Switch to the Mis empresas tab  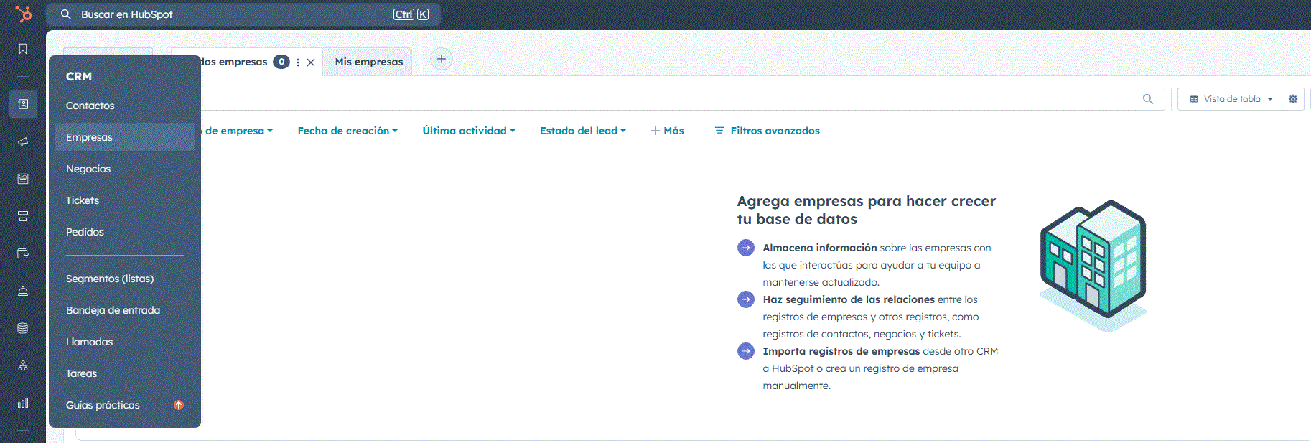pos(368,62)
